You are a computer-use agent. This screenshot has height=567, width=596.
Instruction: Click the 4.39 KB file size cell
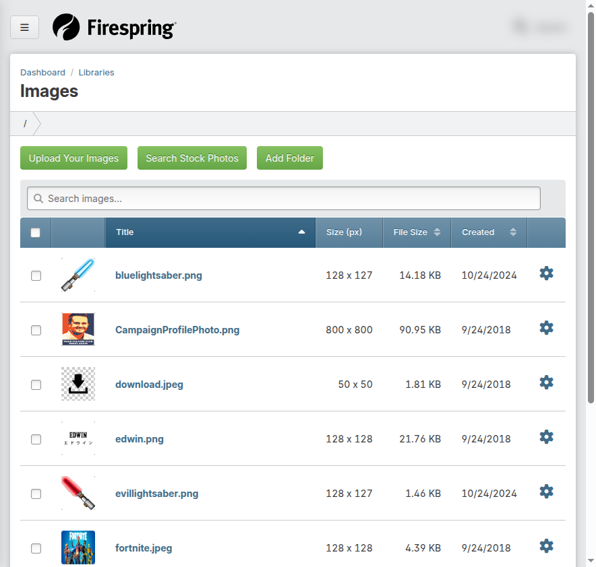[x=423, y=548]
